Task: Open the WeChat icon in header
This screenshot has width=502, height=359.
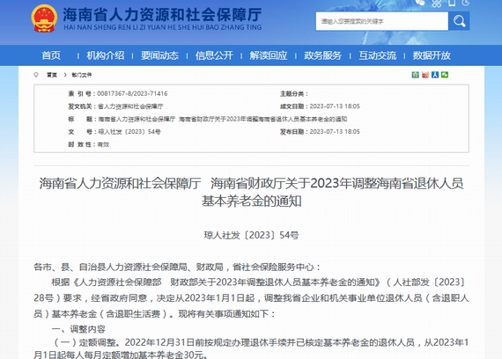Action: (420, 3)
